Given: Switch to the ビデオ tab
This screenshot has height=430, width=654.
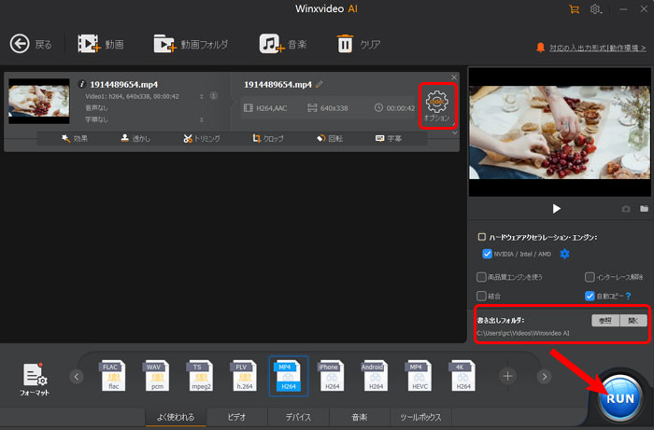Looking at the screenshot, I should click(x=237, y=417).
